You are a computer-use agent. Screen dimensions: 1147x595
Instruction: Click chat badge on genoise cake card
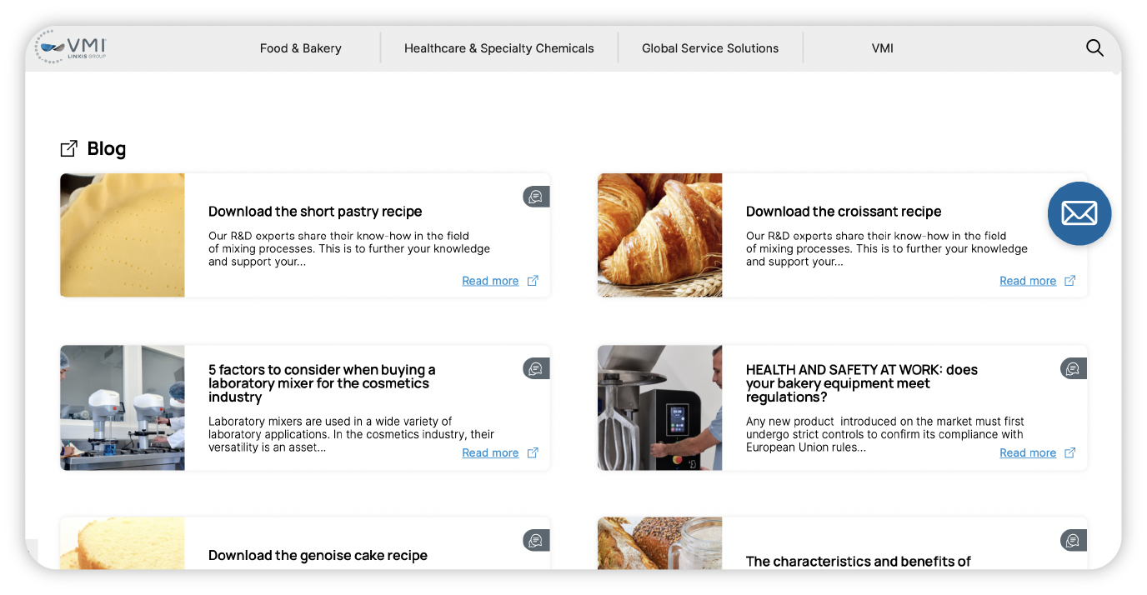coord(536,540)
